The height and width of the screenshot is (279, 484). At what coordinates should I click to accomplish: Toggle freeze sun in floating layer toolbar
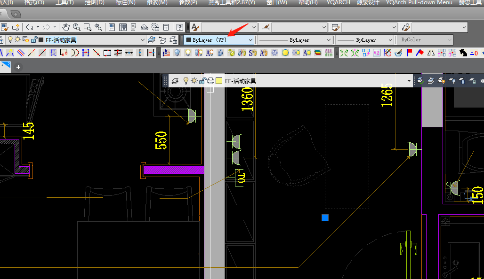point(194,81)
